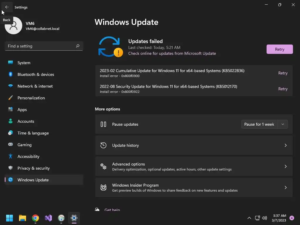Click the System monitor icon

(11, 63)
